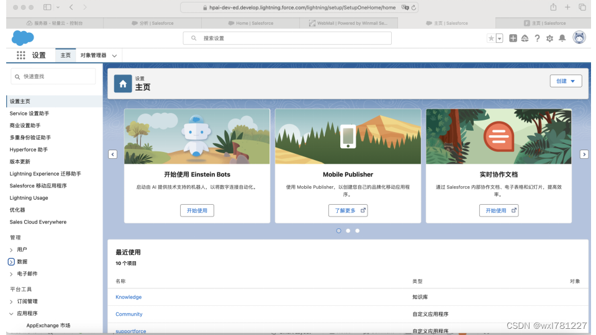Reload the page in Safari
Screen dimensions: 596x335
[413, 7]
